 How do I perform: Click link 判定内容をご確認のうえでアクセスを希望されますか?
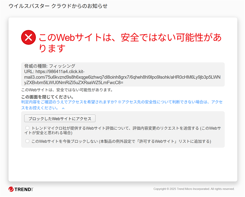(122, 105)
